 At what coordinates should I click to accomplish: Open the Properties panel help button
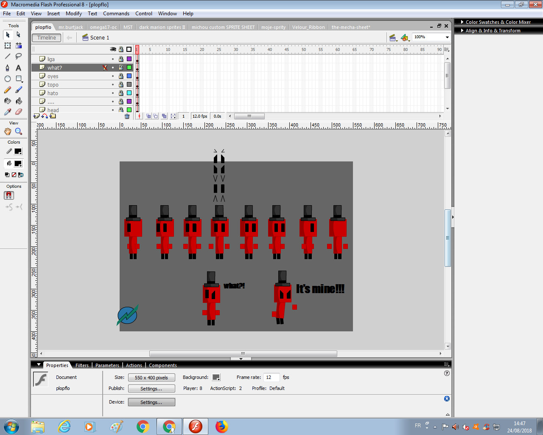(447, 373)
